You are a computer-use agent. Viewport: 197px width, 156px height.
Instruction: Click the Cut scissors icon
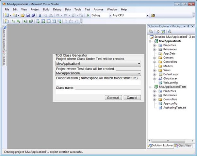click(x=40, y=15)
